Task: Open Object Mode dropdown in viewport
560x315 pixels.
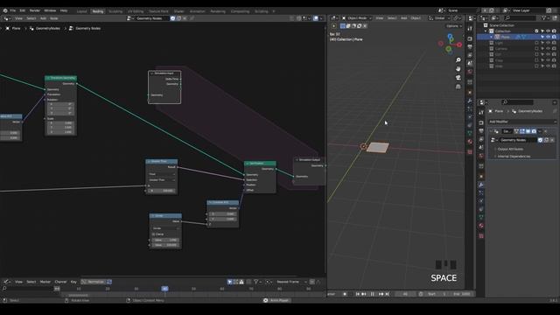Action: [356, 18]
